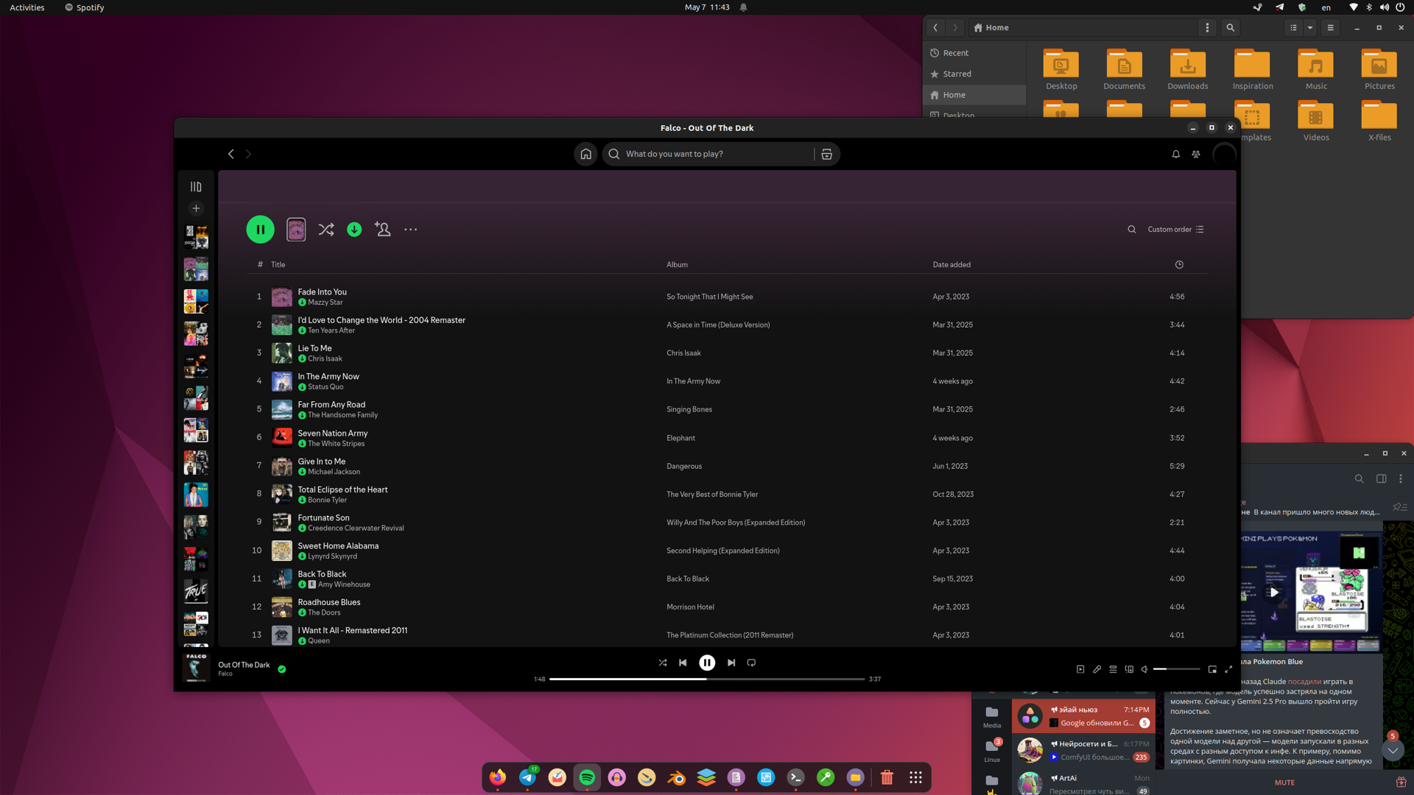The image size is (1414, 795).
Task: Toggle shuffle beside playlist play button
Action: [326, 230]
